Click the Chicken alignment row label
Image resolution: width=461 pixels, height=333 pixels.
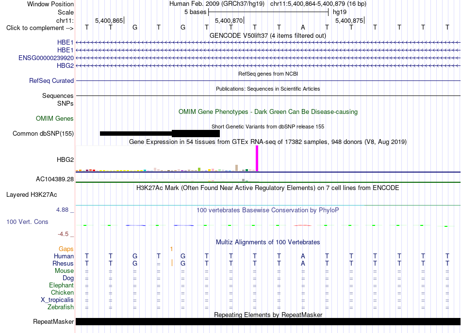[62, 292]
